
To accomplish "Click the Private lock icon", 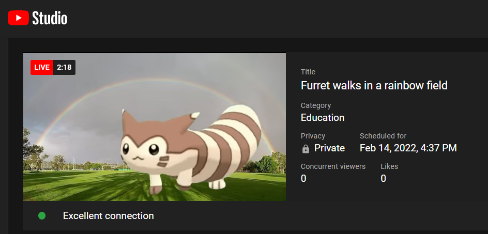I will 306,149.
